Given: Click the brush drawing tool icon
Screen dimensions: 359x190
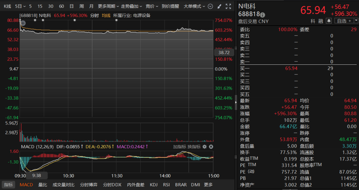Looking at the screenshot, I should tap(219, 6).
